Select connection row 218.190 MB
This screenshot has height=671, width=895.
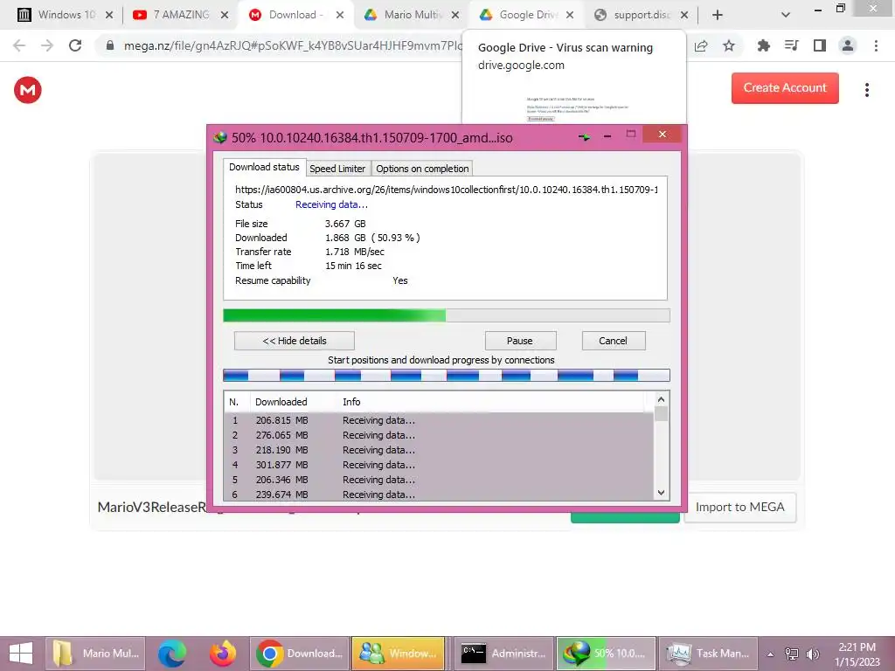coord(439,450)
